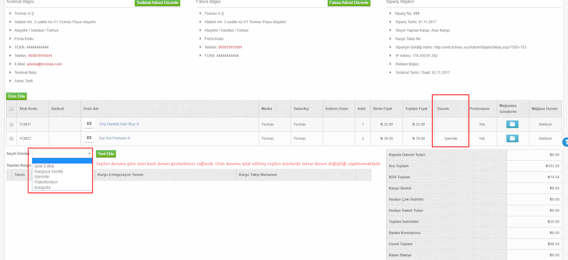Click İşlemde status cell of TCM27
Viewport: 568px width, 260px height.
[x=450, y=138]
